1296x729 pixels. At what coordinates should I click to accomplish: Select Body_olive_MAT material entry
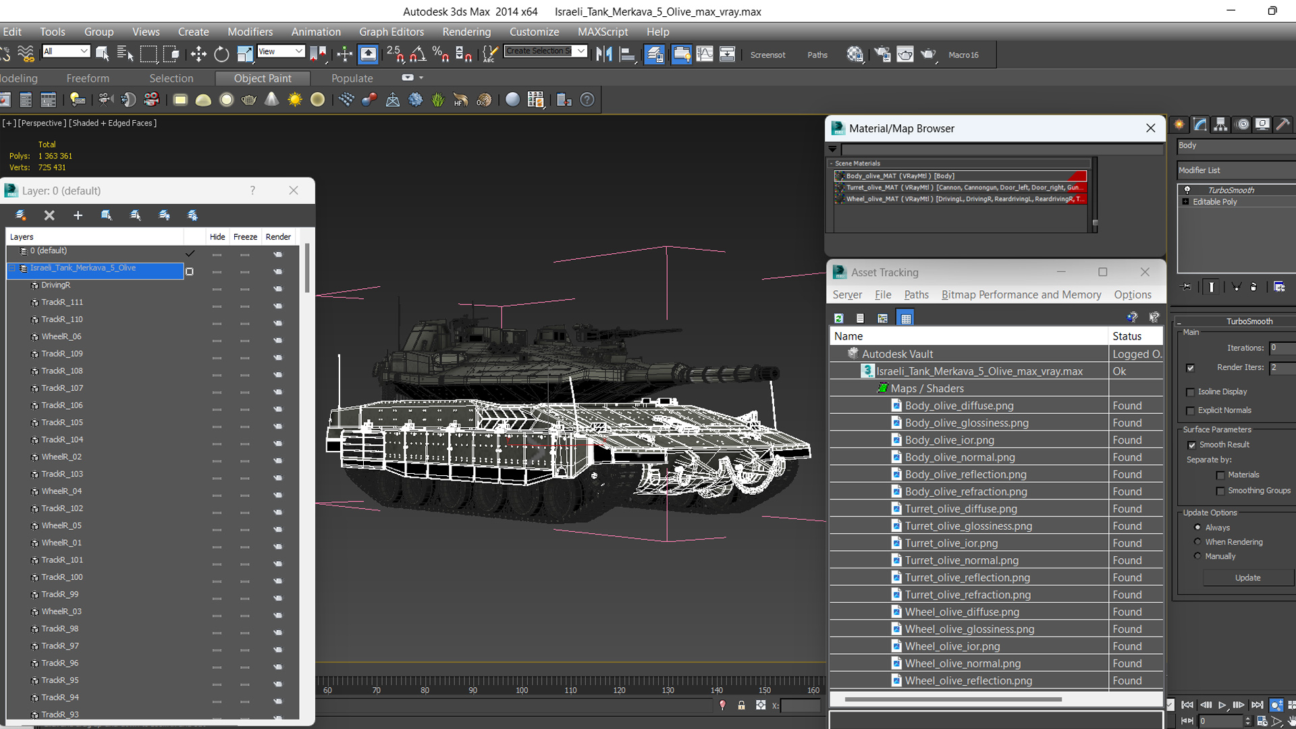[960, 175]
